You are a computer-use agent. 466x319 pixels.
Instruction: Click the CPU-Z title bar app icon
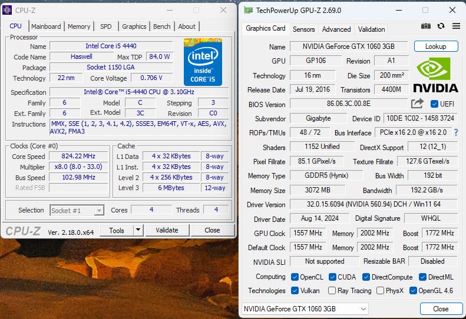click(x=7, y=11)
